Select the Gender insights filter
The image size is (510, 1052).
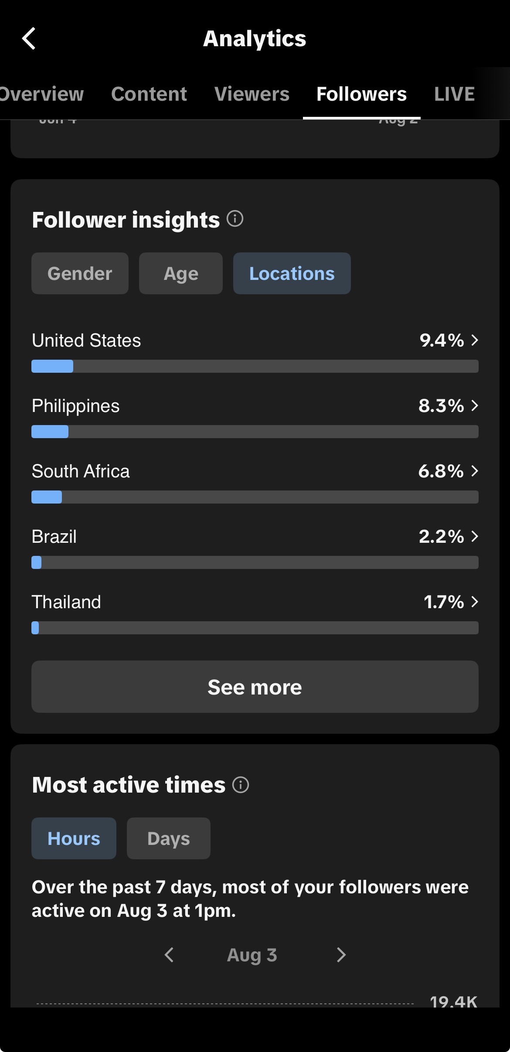80,273
